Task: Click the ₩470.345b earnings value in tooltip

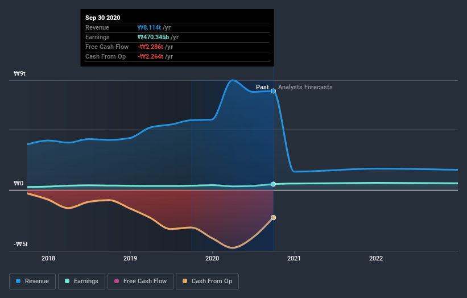Action: (153, 37)
